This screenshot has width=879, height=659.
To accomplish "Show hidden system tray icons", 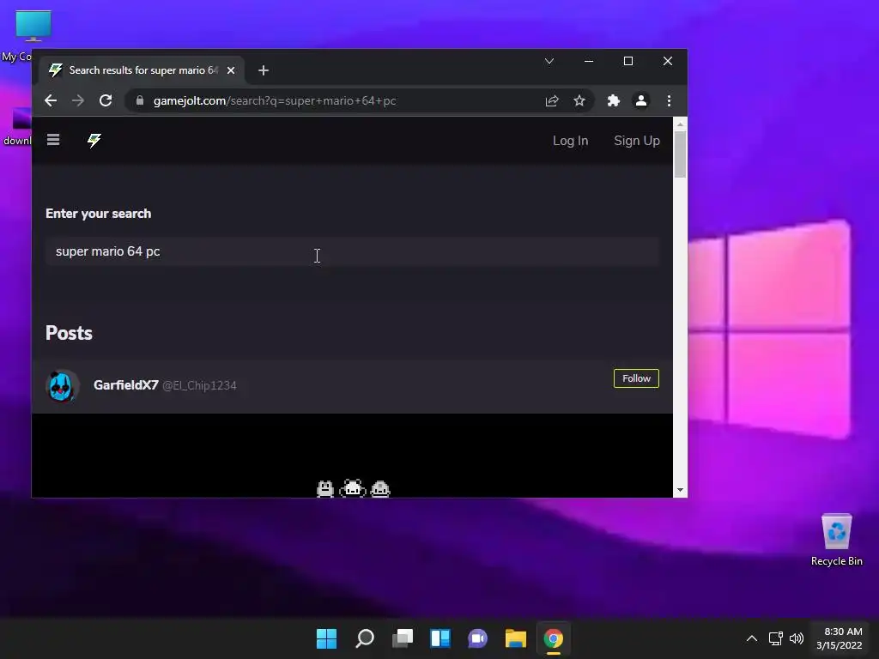I will pyautogui.click(x=752, y=638).
